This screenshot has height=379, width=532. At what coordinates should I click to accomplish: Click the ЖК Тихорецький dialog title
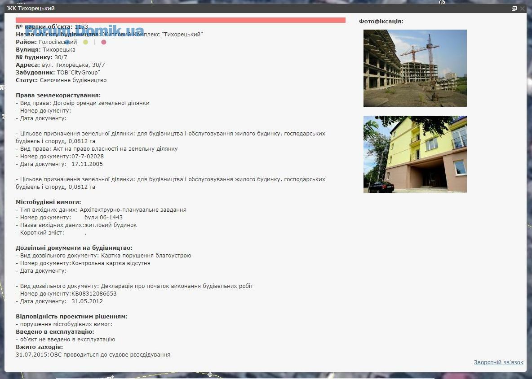[x=31, y=8]
